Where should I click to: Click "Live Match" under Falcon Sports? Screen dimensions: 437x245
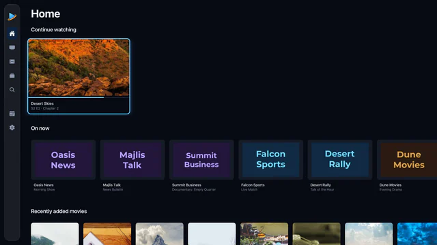coord(249,190)
